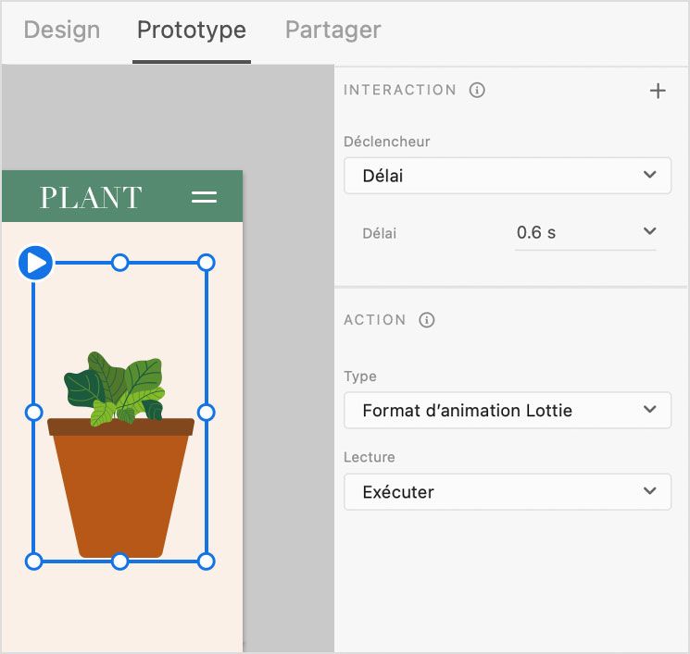Screen dimensions: 690x654
Task: Click the bottom-right selection handle
Action: 207,561
